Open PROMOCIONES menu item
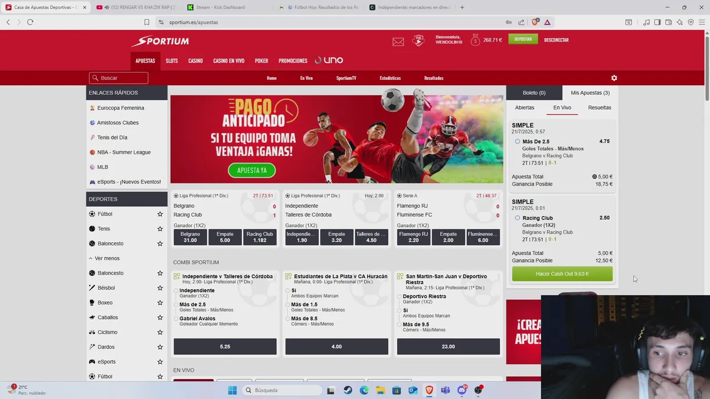This screenshot has height=399, width=710. coord(293,61)
